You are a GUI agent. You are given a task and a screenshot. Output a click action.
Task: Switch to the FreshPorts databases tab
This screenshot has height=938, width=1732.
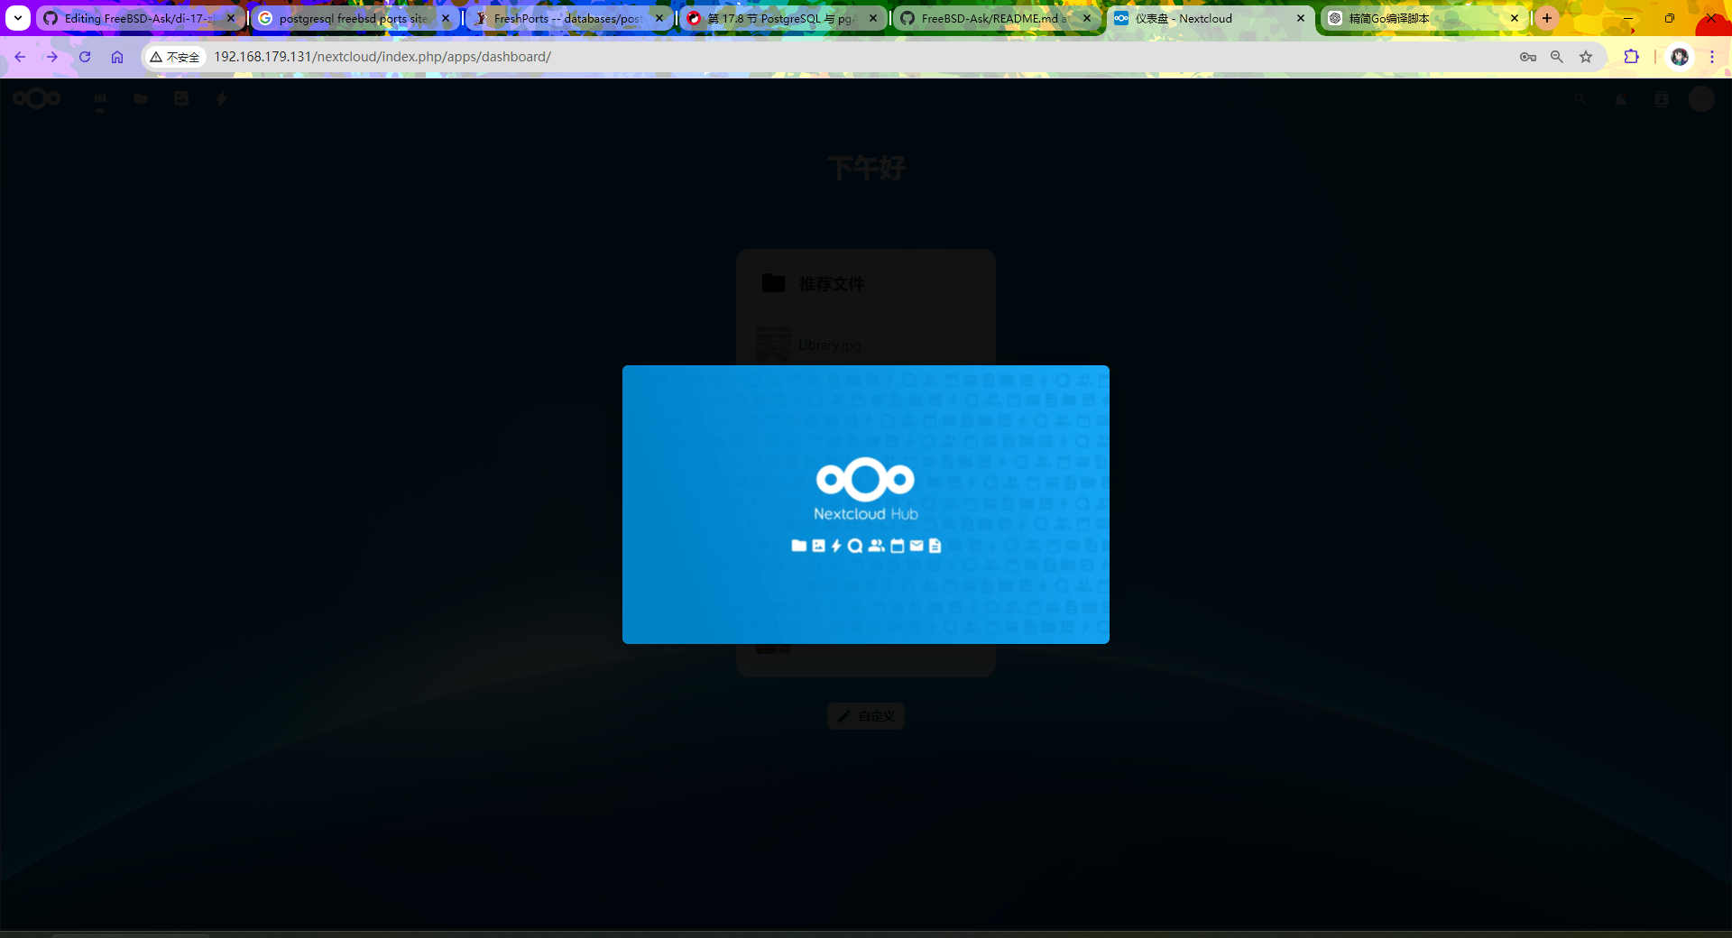(x=568, y=18)
